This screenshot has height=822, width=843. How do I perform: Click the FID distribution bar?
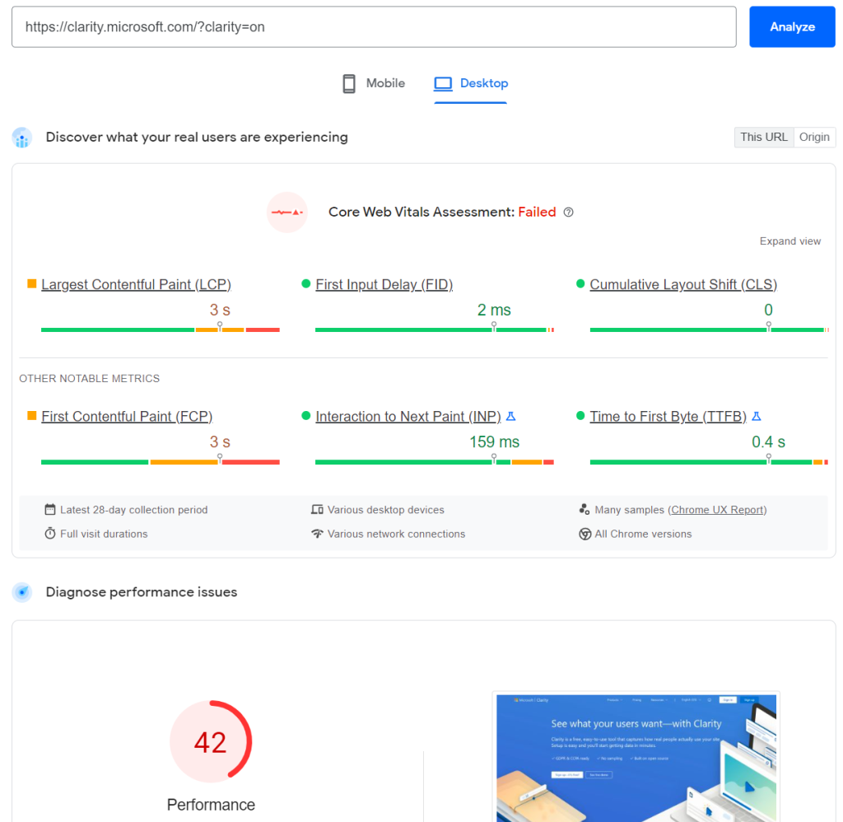435,329
